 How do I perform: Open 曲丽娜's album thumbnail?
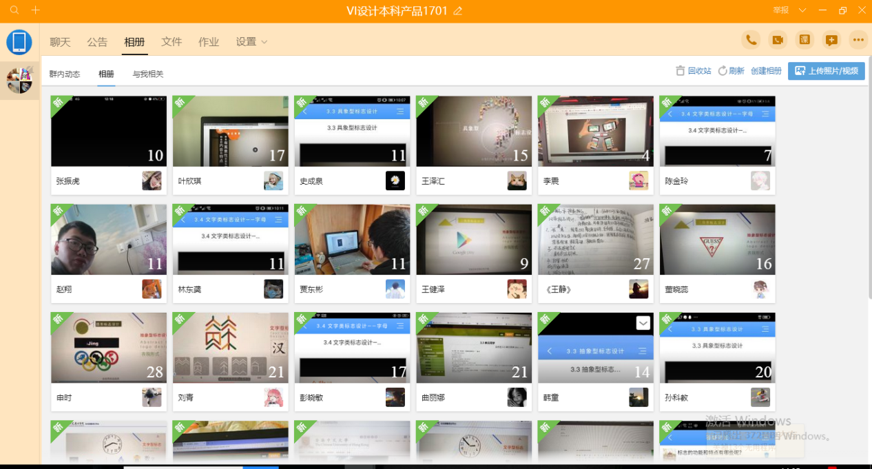click(474, 348)
